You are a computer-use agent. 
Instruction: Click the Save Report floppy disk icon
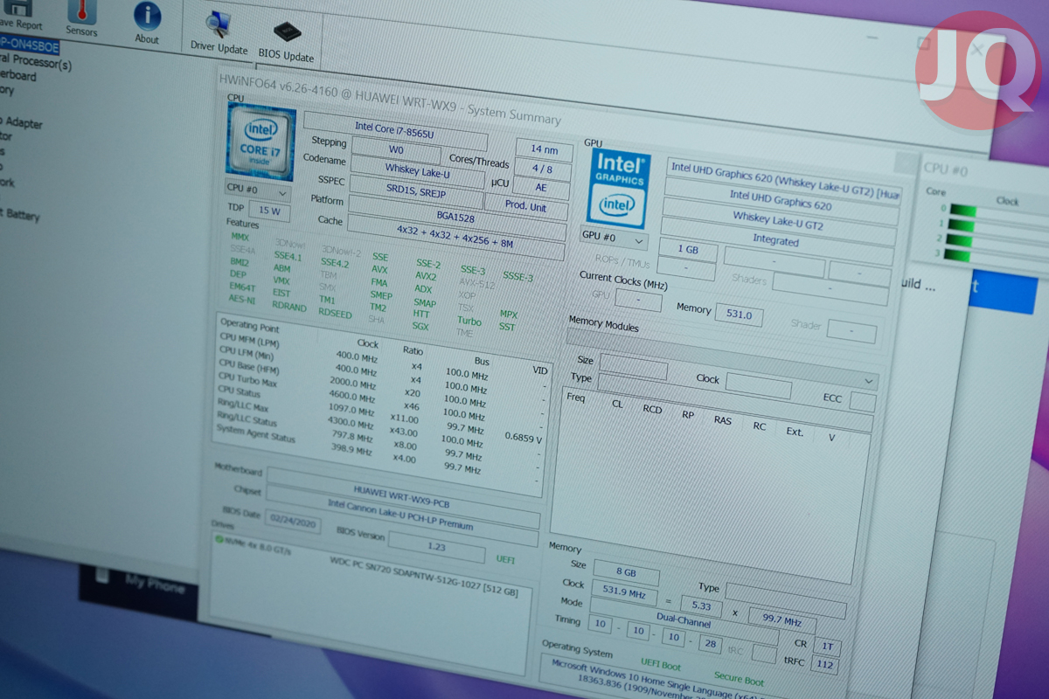(x=19, y=7)
